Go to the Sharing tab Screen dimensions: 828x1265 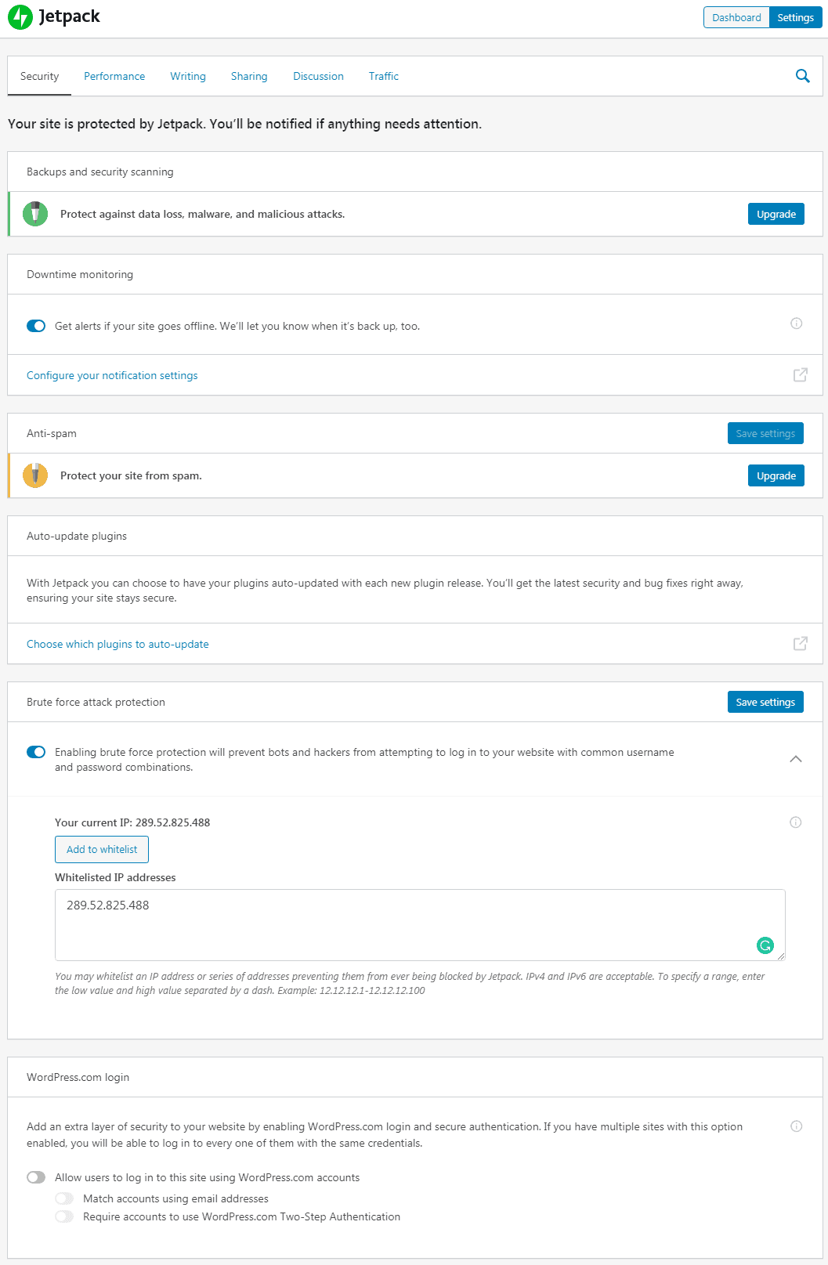[249, 77]
